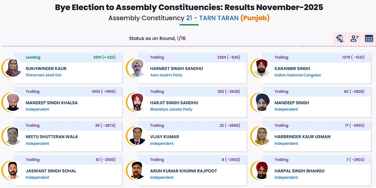Select the Indian National Congress party text
The image size is (376, 188).
(297, 75)
